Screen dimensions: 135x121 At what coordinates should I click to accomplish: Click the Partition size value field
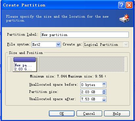[91, 92]
